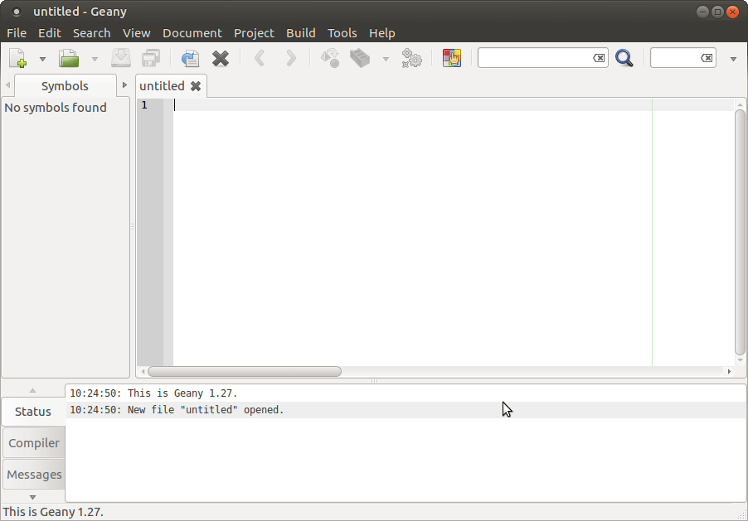Screen dimensions: 748x521
Task: Click the Run gears icon
Action: (x=411, y=59)
